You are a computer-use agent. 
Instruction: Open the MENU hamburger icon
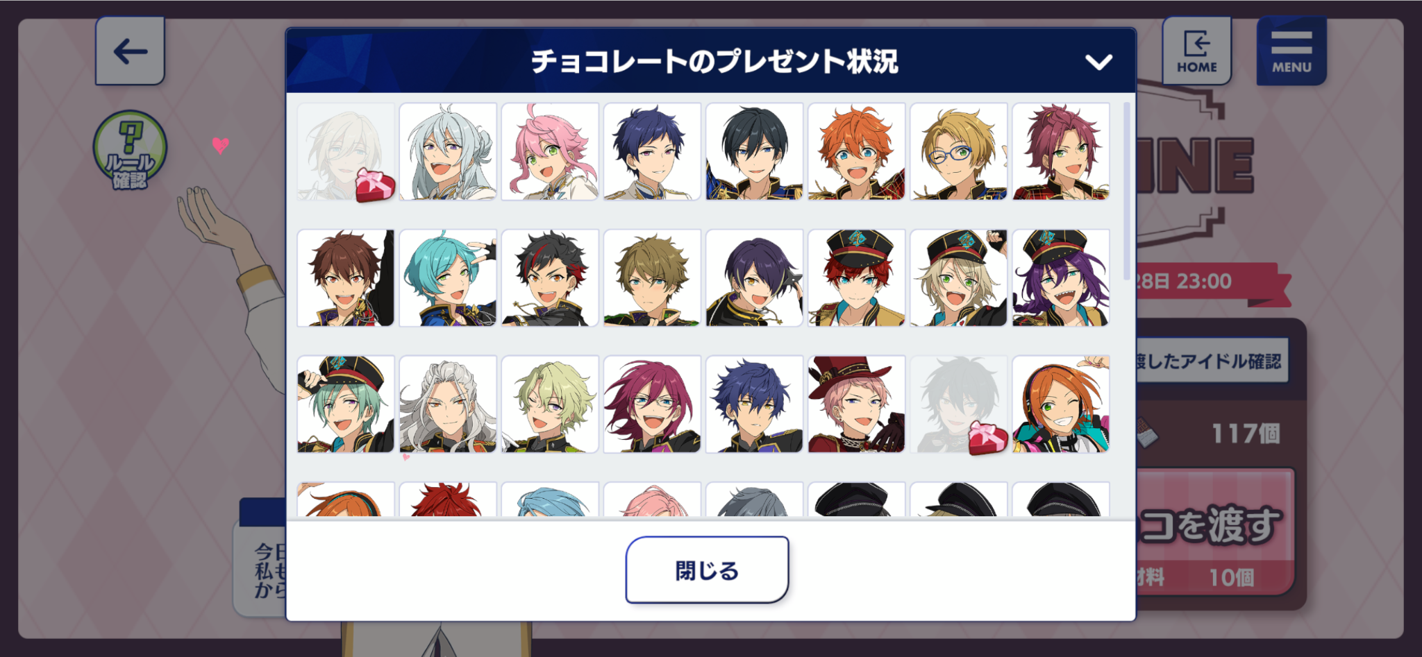(x=1291, y=51)
